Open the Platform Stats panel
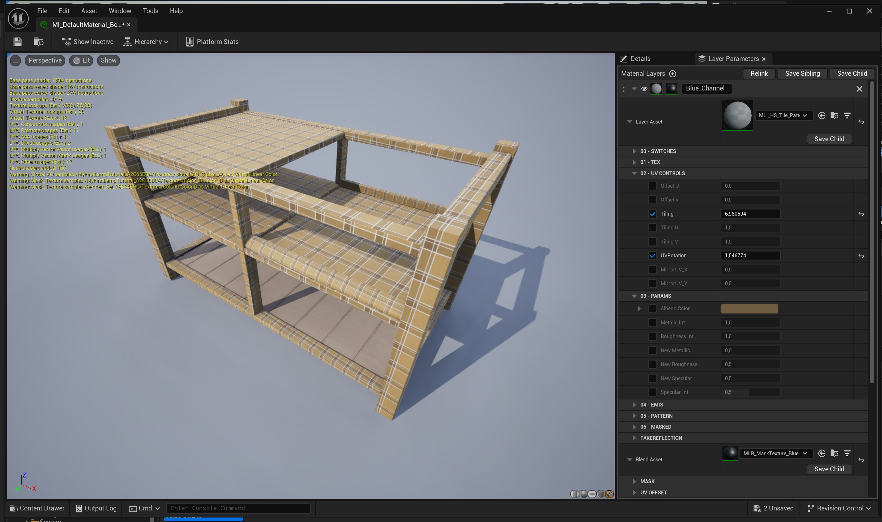 point(212,41)
